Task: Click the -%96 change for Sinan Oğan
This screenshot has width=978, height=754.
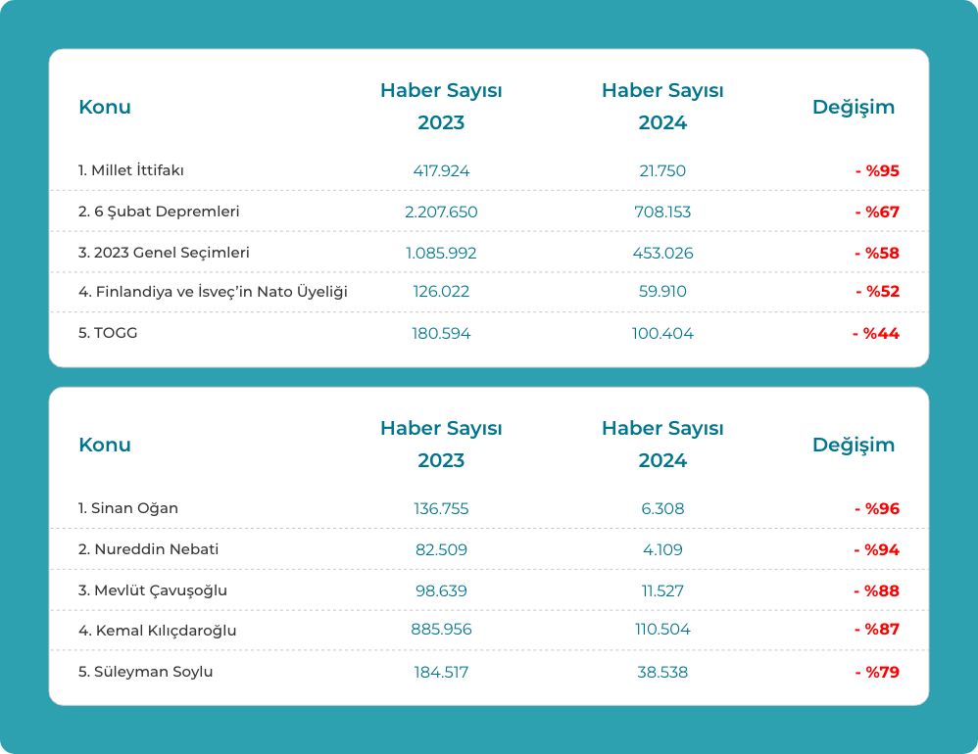Action: [x=877, y=508]
